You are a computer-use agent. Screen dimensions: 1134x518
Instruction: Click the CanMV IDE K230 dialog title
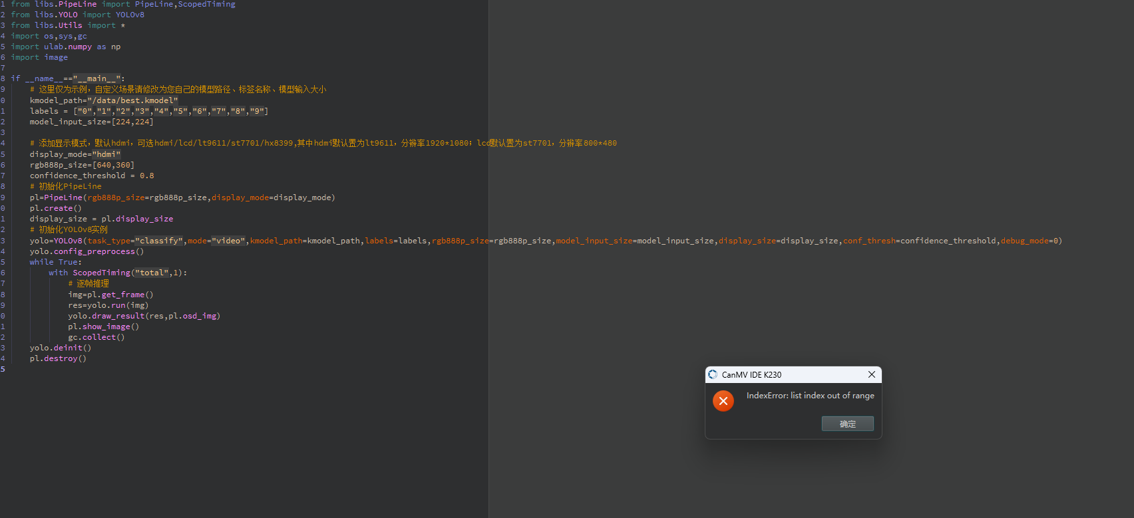pyautogui.click(x=751, y=374)
